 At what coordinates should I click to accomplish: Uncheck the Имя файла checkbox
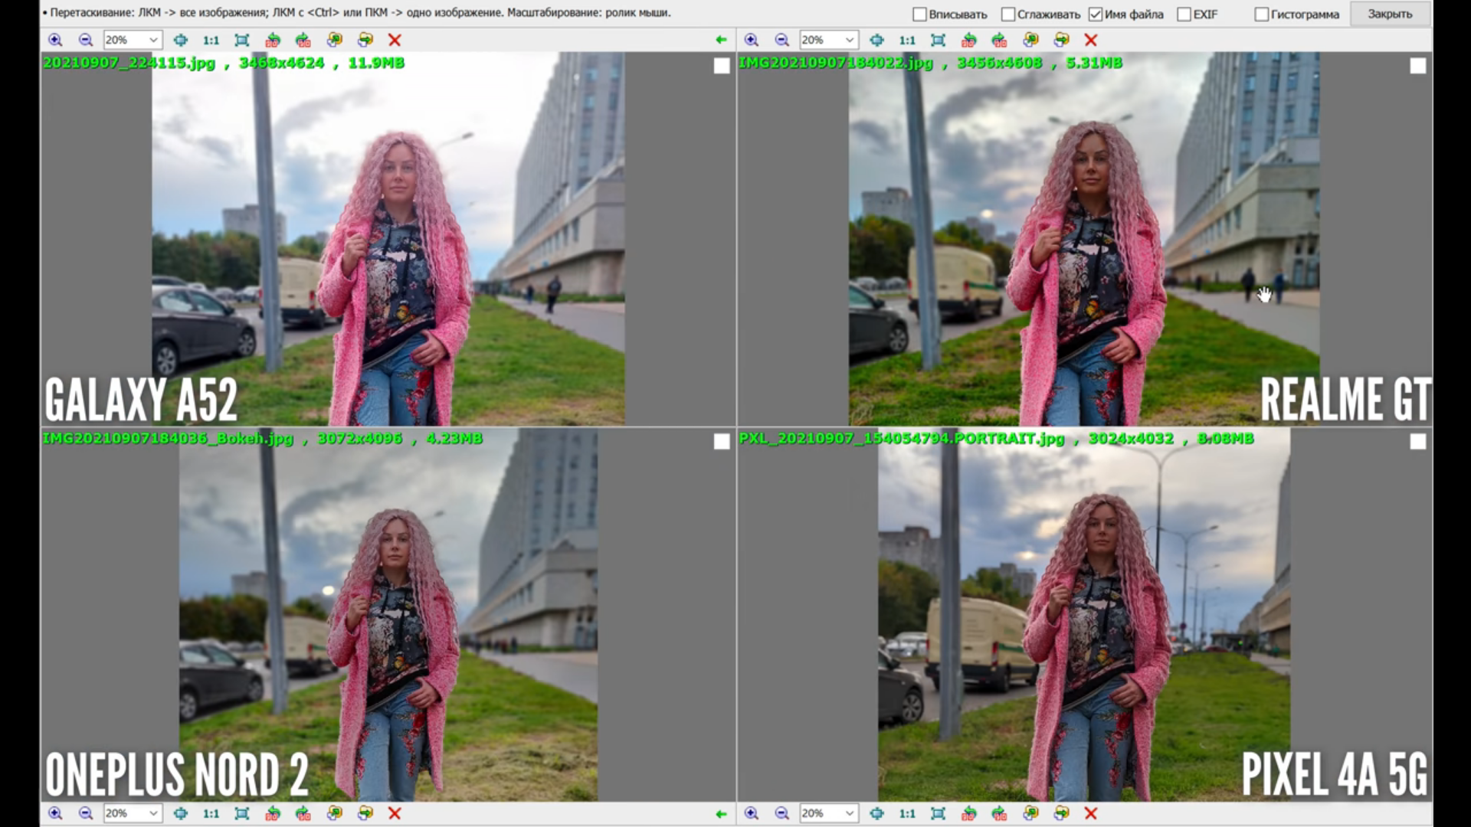(1096, 15)
